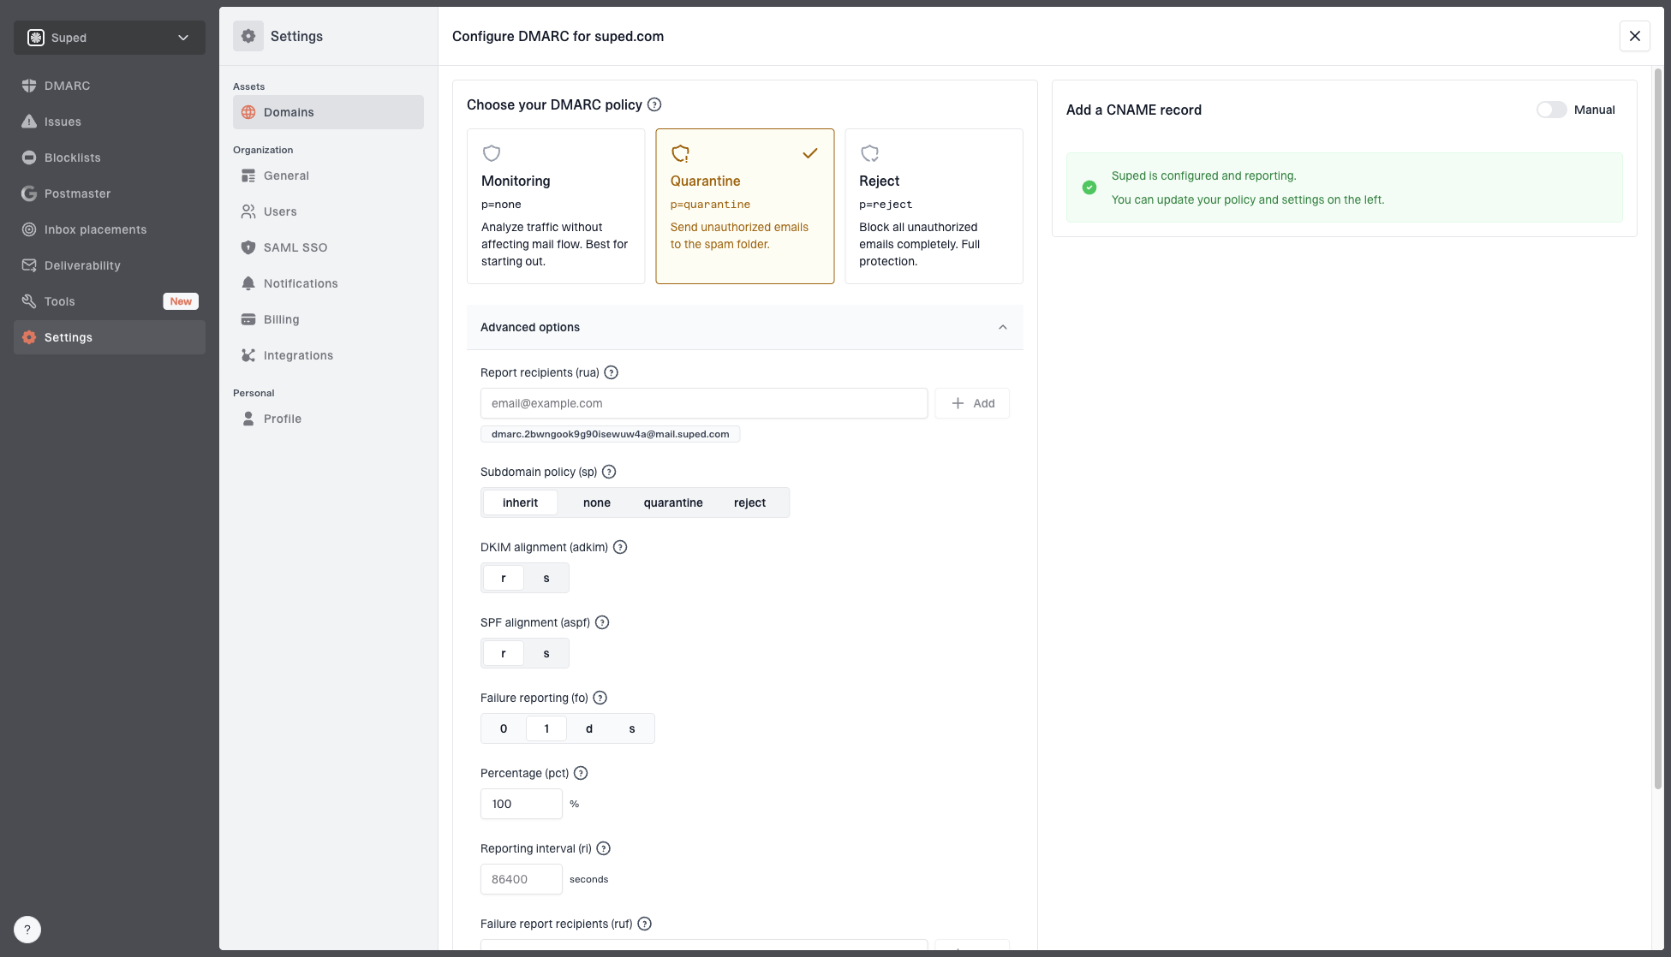Click the Reject shield icon
This screenshot has height=957, width=1671.
point(869,153)
